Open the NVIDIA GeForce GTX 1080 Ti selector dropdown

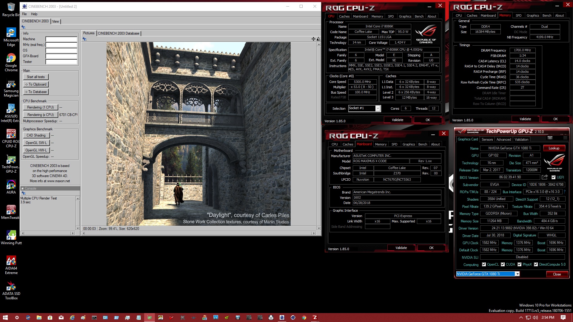pyautogui.click(x=517, y=274)
